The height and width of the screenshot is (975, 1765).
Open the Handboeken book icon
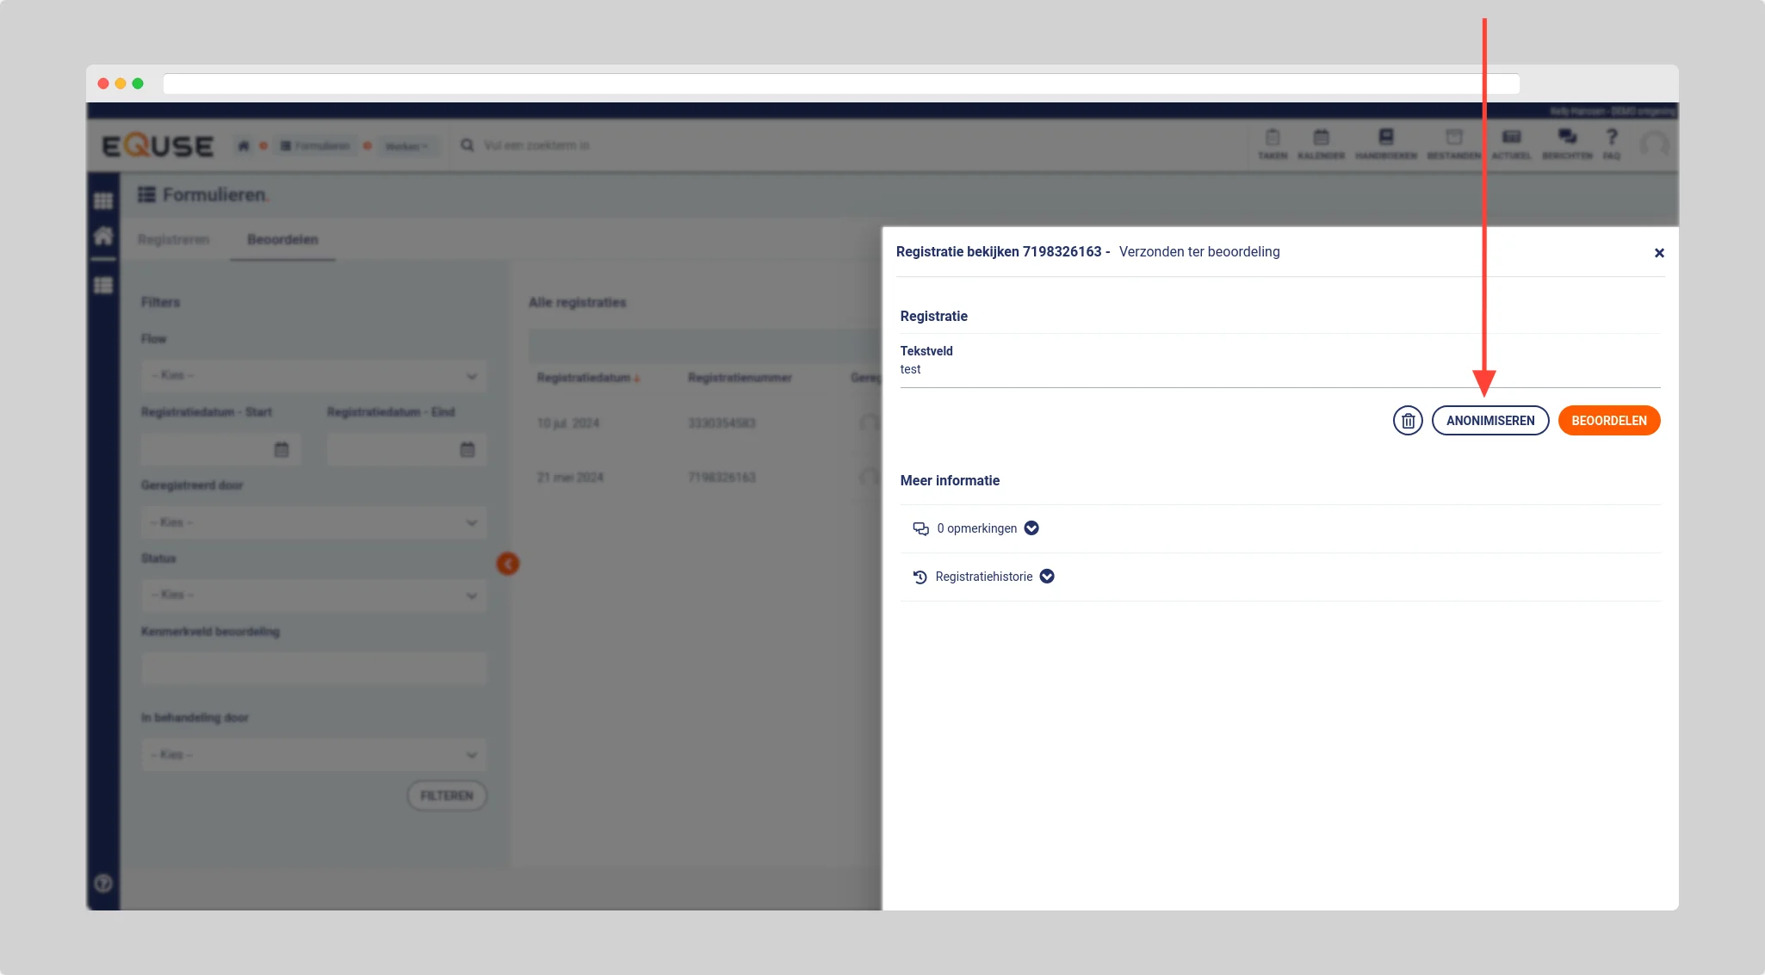pyautogui.click(x=1385, y=143)
